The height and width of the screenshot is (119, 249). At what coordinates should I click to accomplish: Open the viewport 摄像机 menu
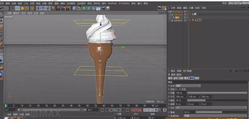coord(16,13)
